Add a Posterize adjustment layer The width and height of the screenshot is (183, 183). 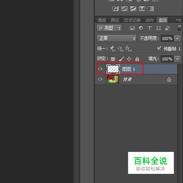click(x=124, y=9)
